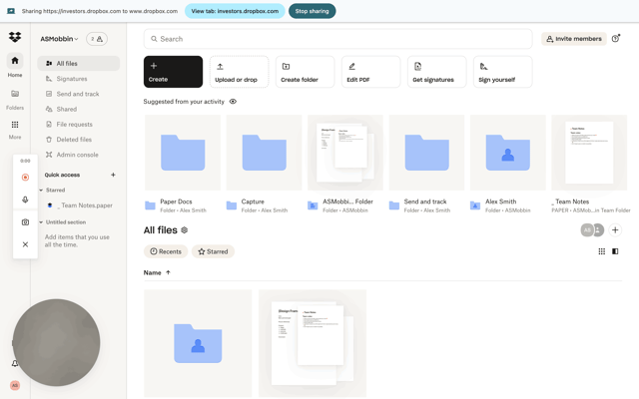Click Stop sharing in the sharing bar
Screen dimensions: 639x399
[x=313, y=11]
